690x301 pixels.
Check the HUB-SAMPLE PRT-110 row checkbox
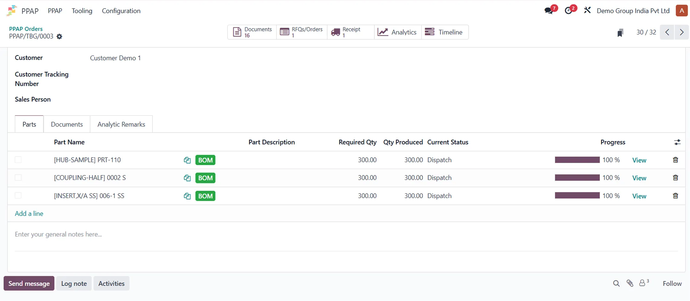(18, 160)
